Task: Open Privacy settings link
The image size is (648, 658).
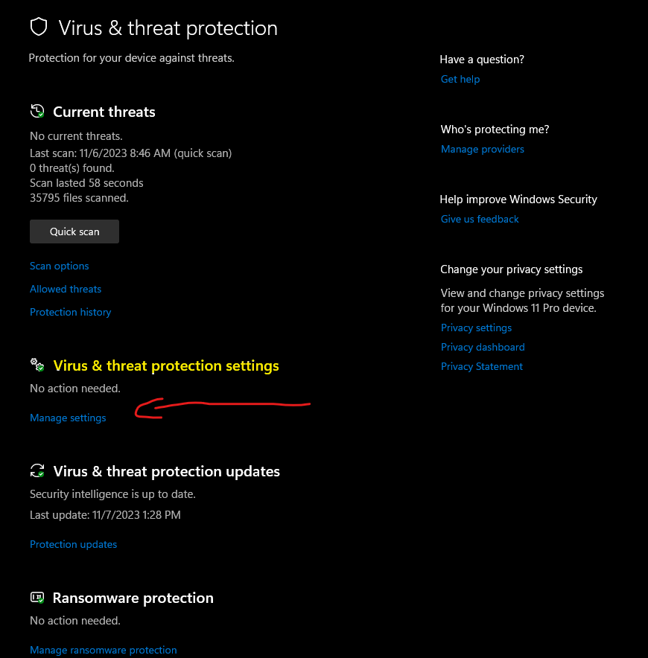Action: tap(476, 328)
